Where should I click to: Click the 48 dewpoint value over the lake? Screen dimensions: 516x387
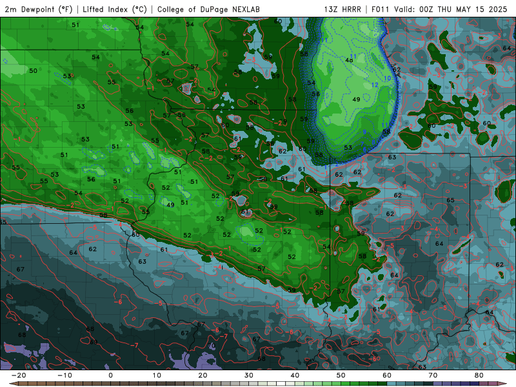click(349, 60)
